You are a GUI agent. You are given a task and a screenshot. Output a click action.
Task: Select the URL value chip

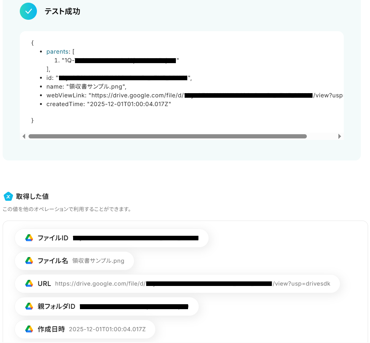point(177,284)
